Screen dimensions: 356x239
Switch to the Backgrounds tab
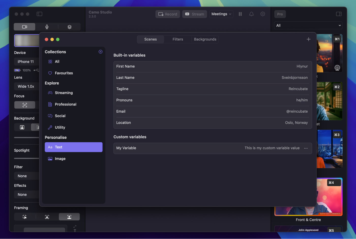pyautogui.click(x=205, y=39)
